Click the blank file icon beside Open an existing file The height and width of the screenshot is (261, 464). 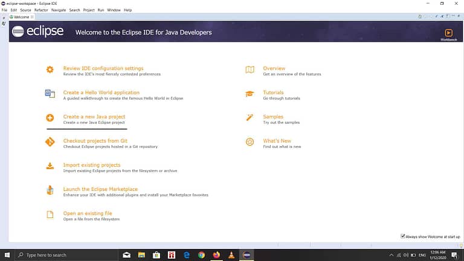point(50,214)
